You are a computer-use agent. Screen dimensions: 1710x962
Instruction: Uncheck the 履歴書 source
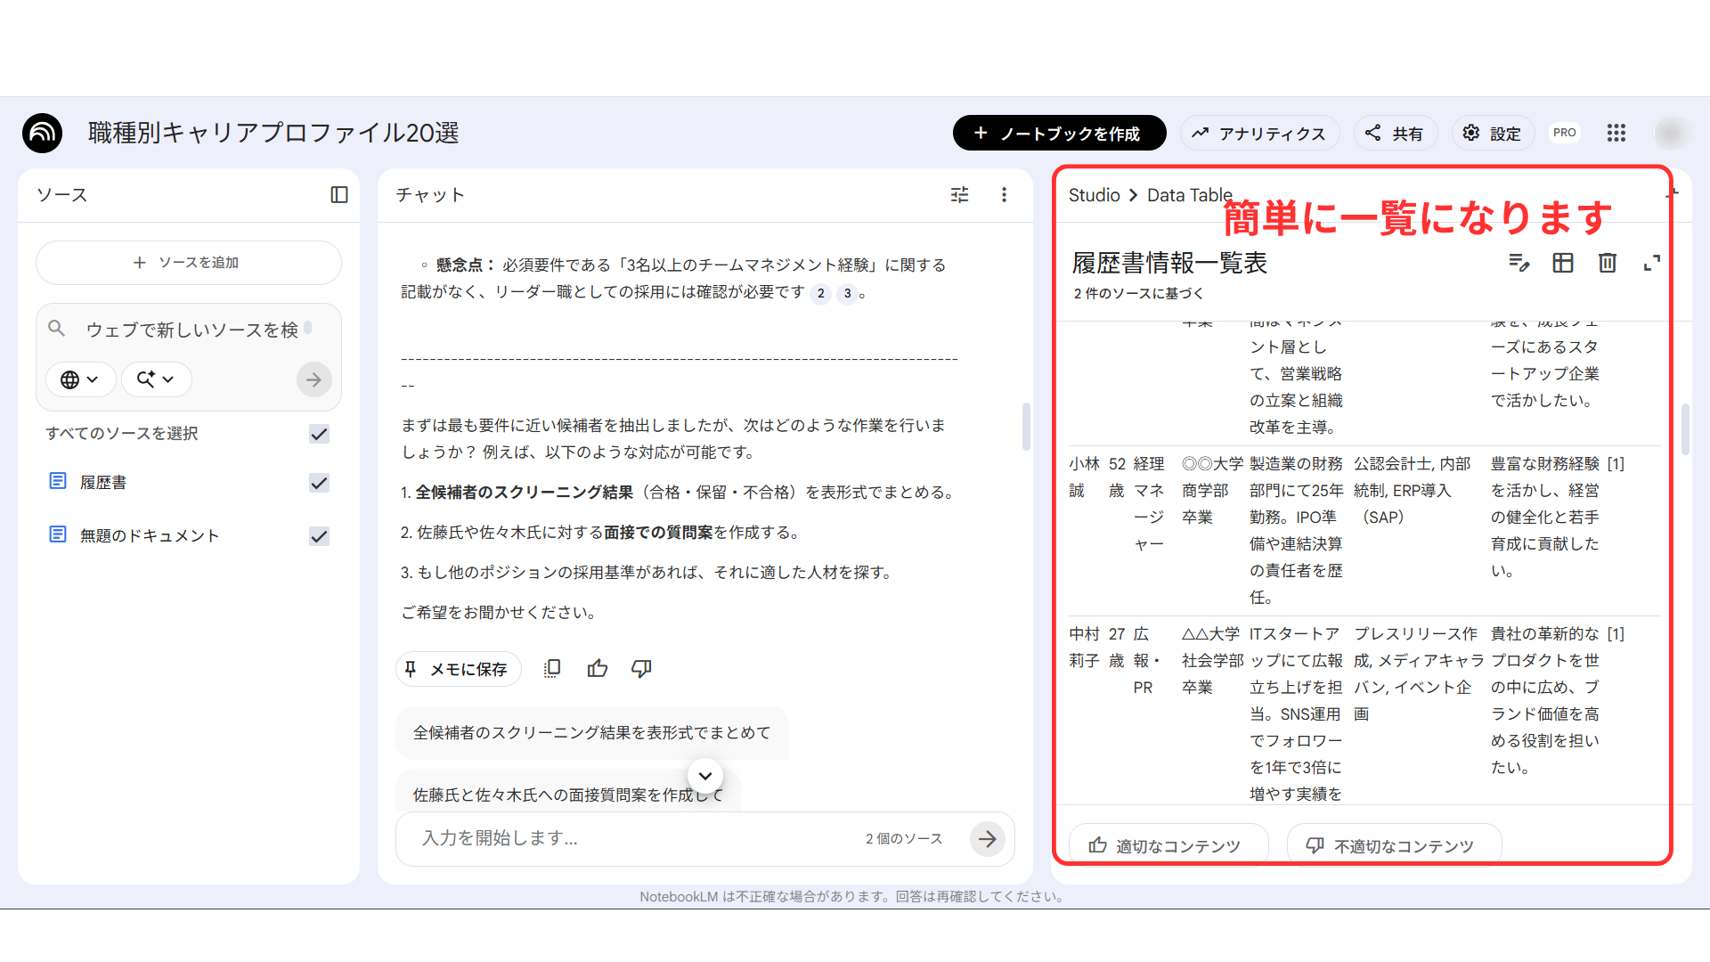click(319, 483)
